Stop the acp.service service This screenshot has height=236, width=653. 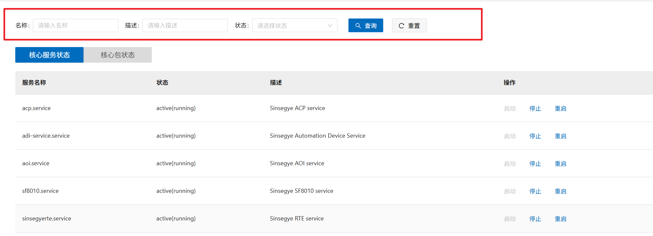tap(535, 108)
